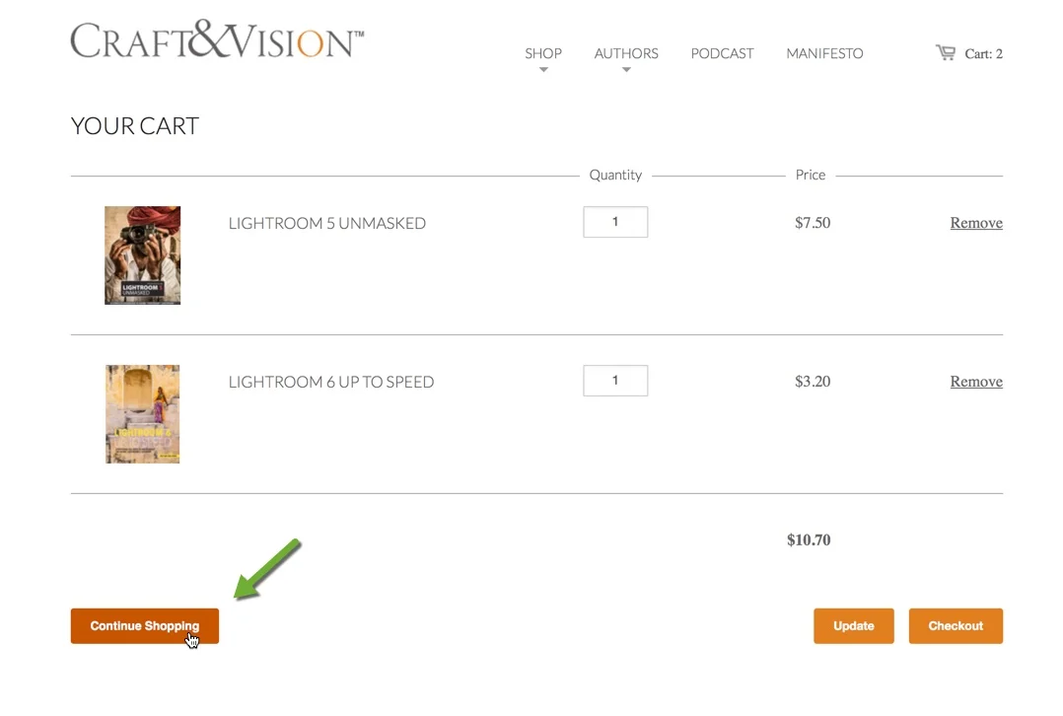Open Lightroom 5 Unmasked cover thumbnail
This screenshot has height=716, width=1063.
click(142, 255)
